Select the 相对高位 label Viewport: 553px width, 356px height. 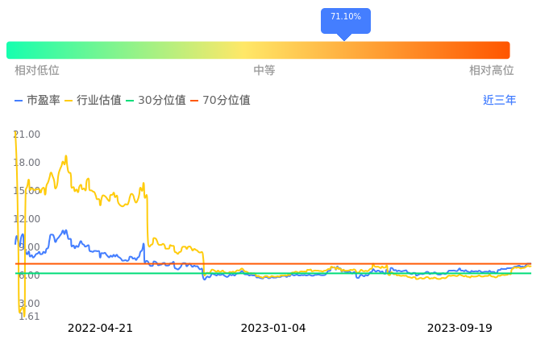coord(491,71)
